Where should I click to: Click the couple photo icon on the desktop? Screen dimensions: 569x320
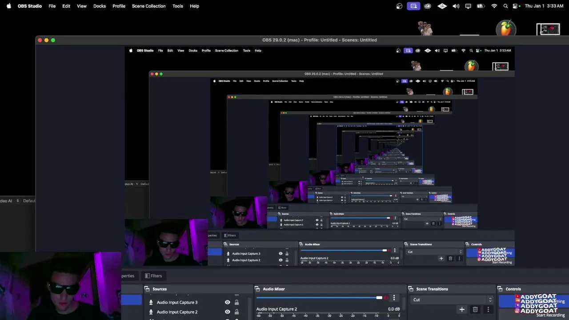click(x=425, y=28)
